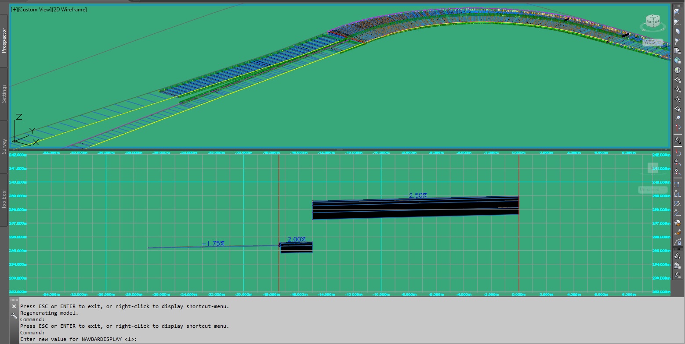Click the -2.50% slope label

416,195
